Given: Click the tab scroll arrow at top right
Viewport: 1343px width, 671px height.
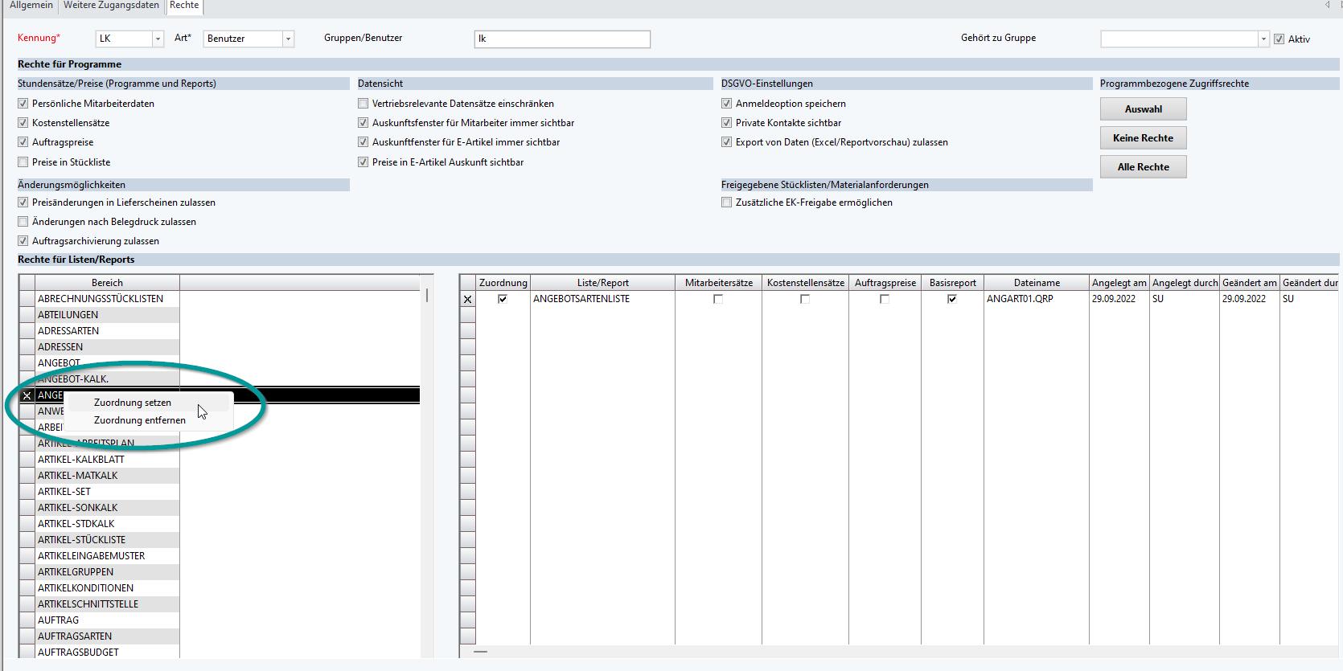Looking at the screenshot, I should [x=1327, y=5].
